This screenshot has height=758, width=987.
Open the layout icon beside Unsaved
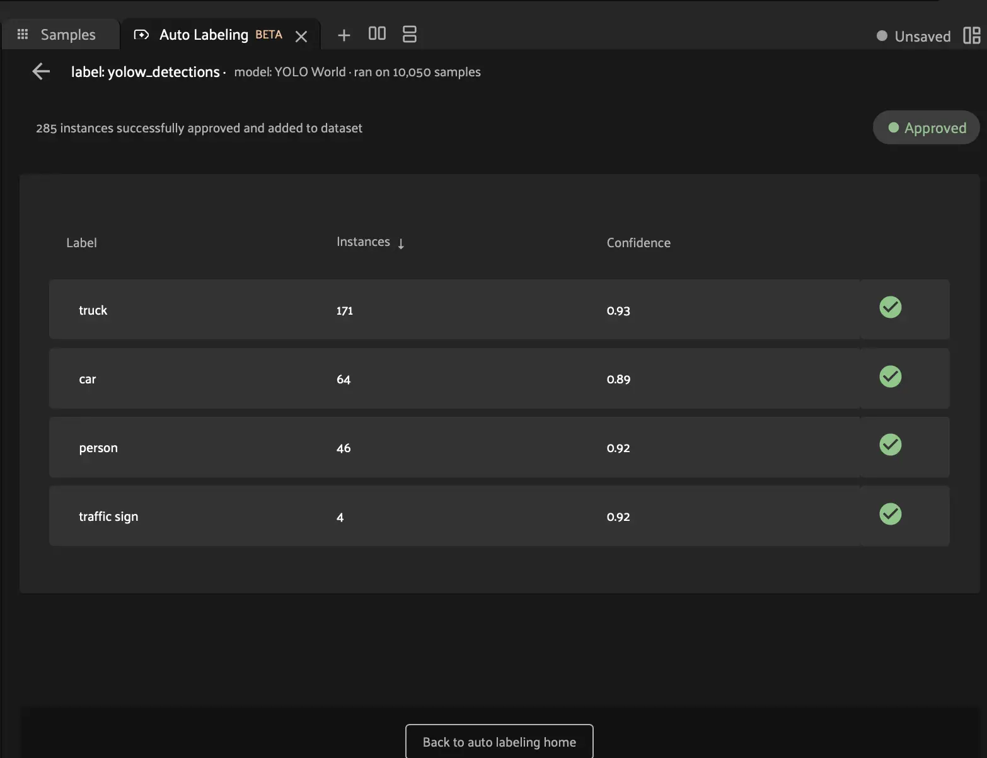point(971,36)
